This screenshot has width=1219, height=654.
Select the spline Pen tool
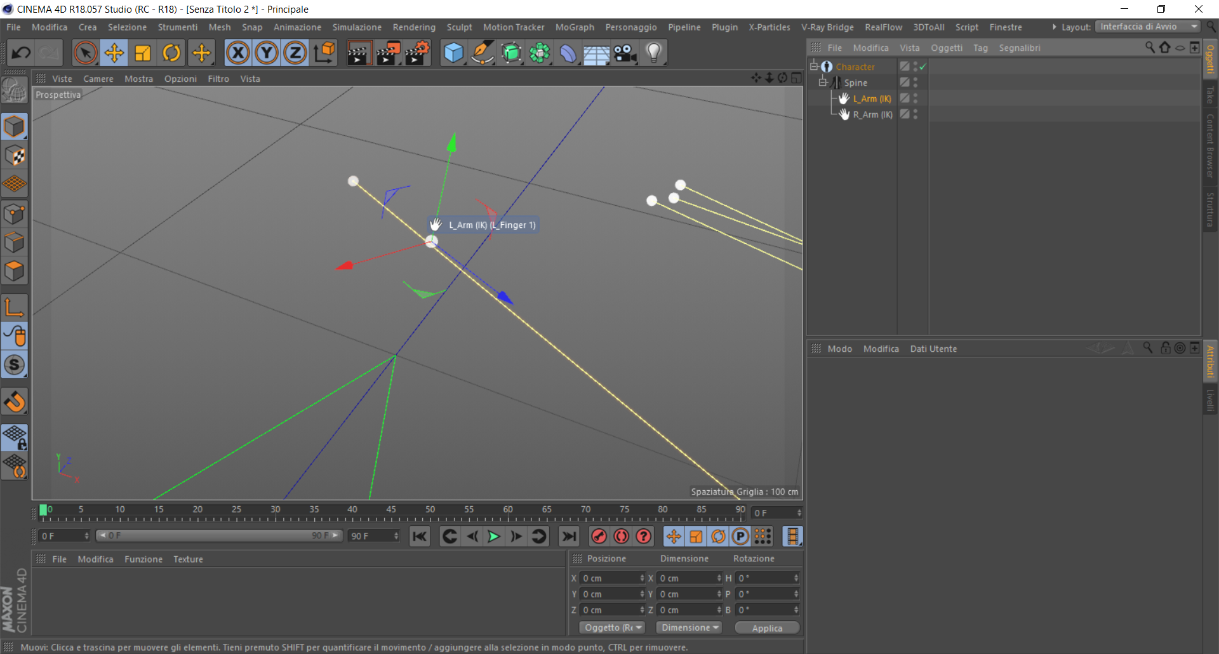(x=483, y=53)
